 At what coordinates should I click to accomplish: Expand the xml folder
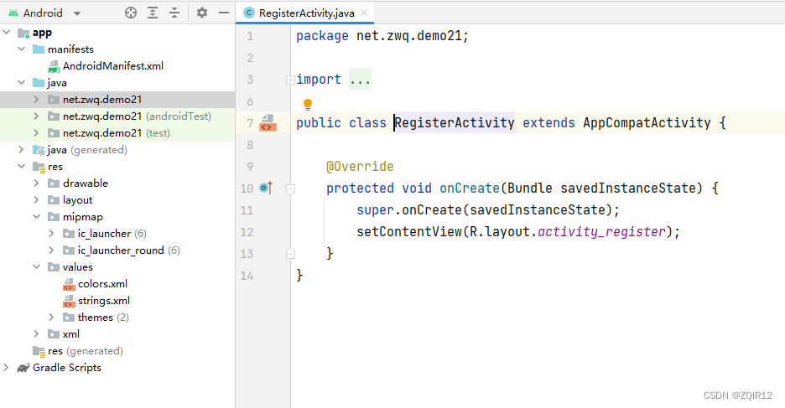click(x=36, y=334)
